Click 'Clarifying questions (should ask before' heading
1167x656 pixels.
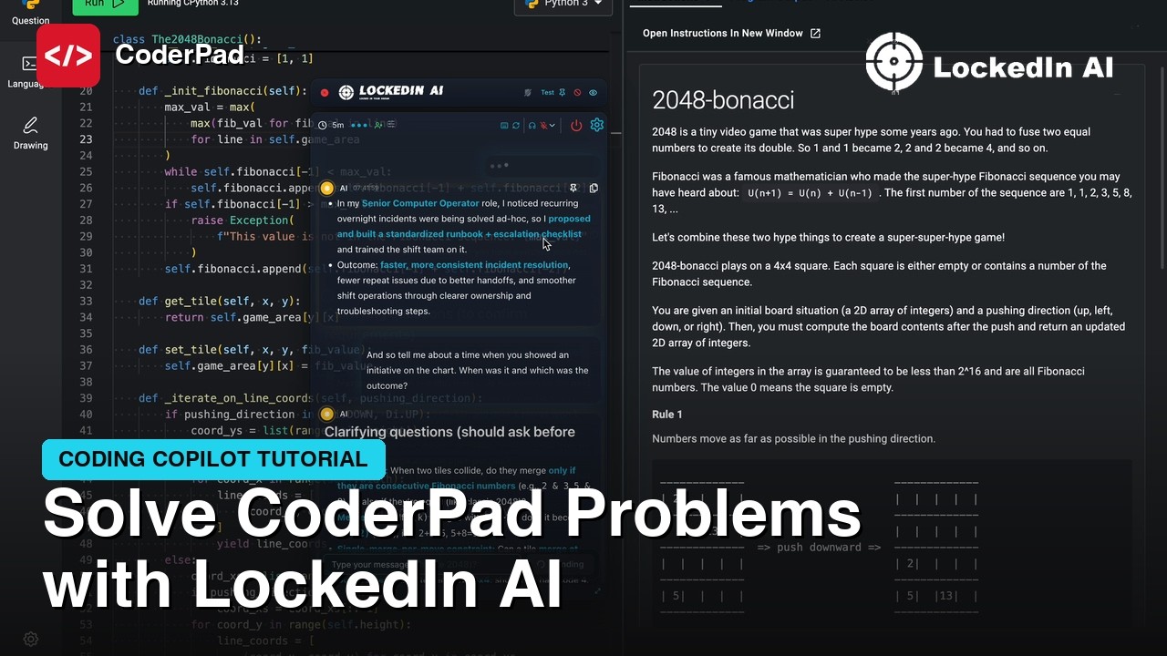point(449,432)
